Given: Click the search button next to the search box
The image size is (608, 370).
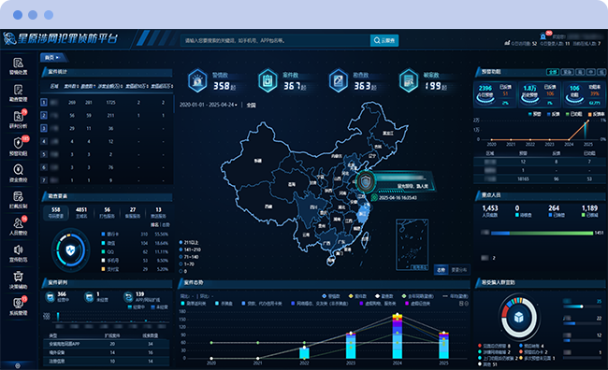Looking at the screenshot, I should (384, 40).
